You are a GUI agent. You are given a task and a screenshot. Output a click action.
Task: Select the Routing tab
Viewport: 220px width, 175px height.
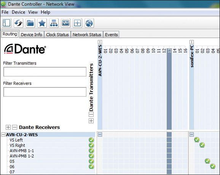[x=10, y=34]
